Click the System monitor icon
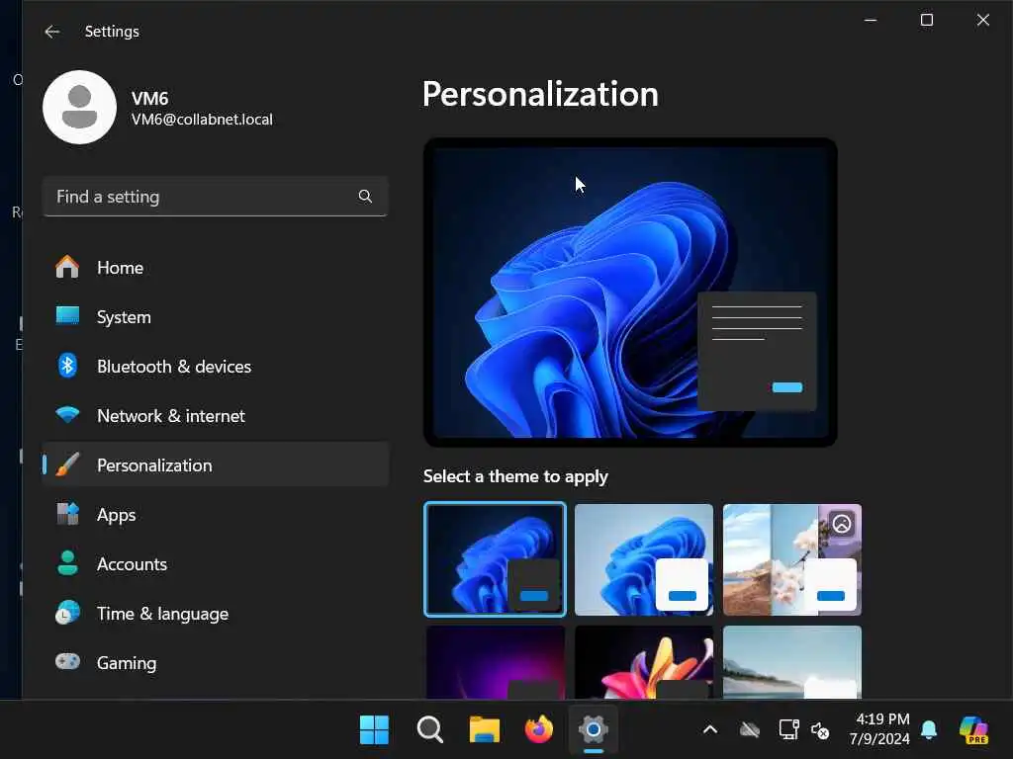1013x759 pixels. 67,316
